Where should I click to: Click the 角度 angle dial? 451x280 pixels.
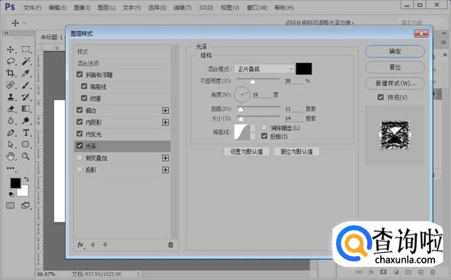coord(241,94)
